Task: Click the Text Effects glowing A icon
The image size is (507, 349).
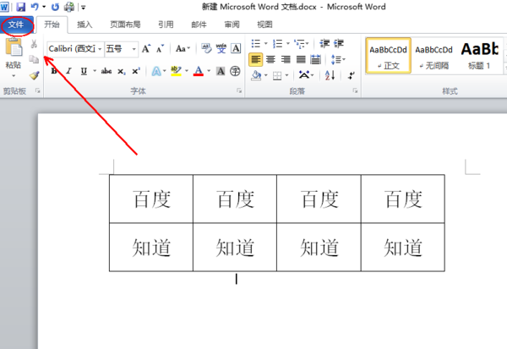Action: coord(156,71)
